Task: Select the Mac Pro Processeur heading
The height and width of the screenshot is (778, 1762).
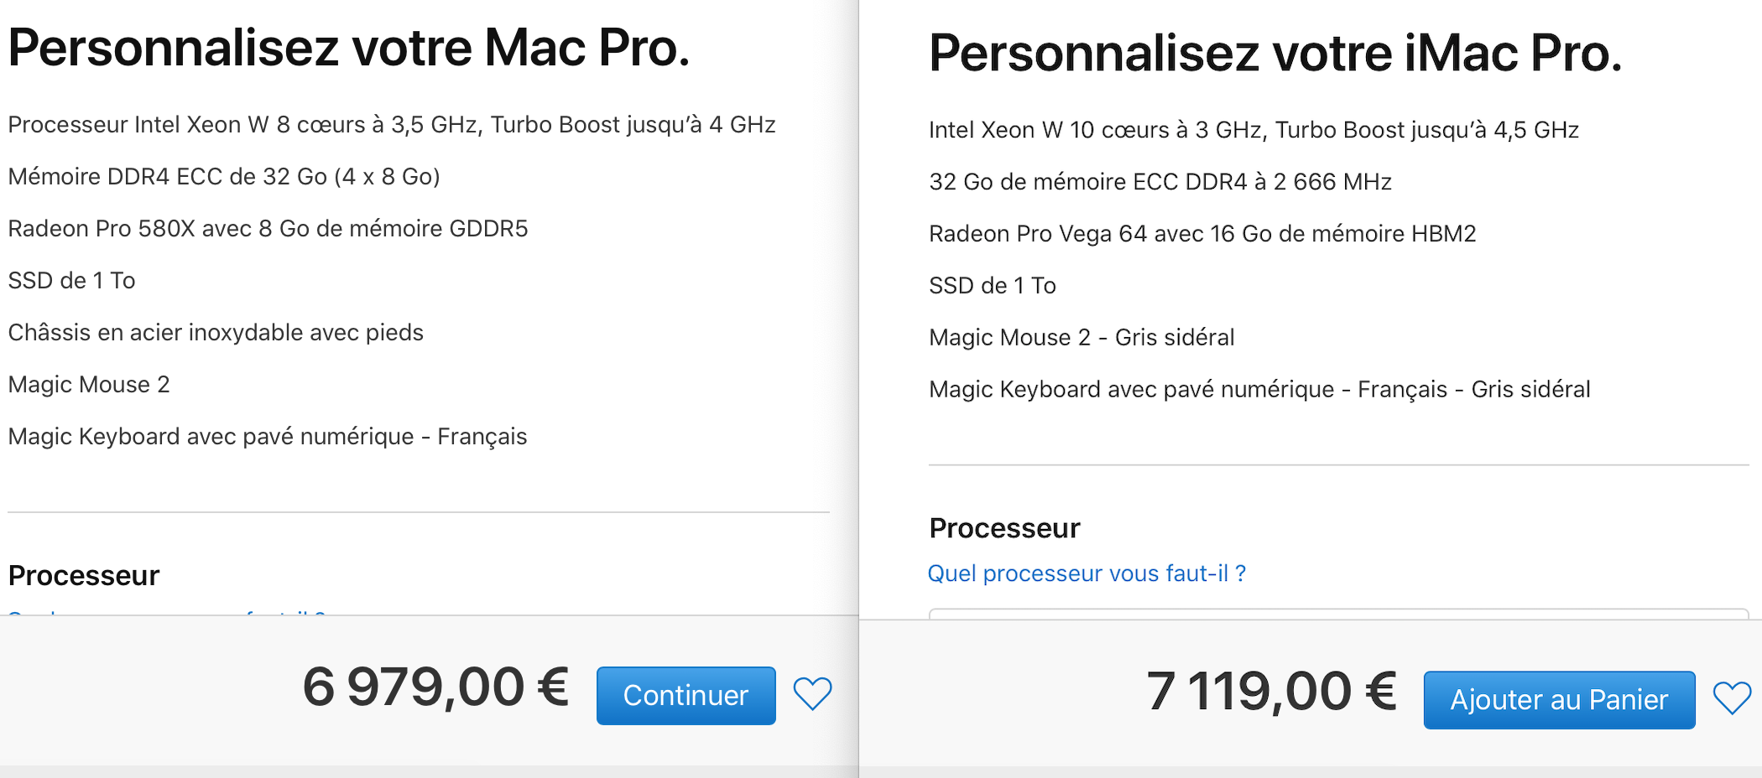Action: [84, 576]
